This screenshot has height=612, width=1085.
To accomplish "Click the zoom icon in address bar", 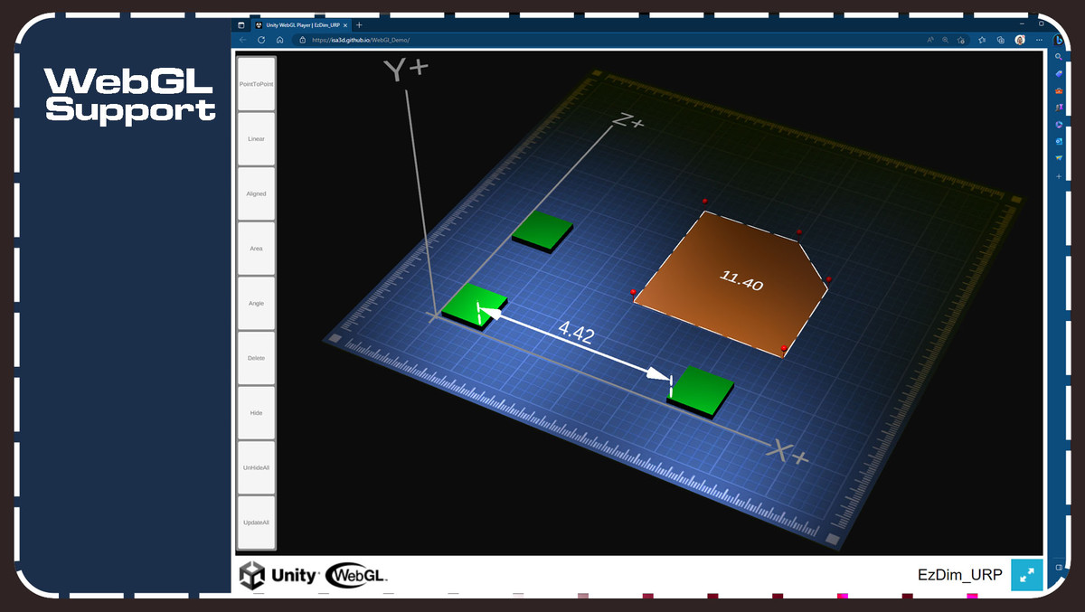I will tap(946, 40).
